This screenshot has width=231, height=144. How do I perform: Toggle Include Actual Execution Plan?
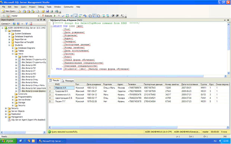pyautogui.click(x=80, y=16)
